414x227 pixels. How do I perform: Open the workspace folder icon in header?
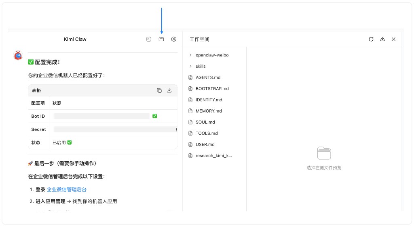[x=161, y=39]
